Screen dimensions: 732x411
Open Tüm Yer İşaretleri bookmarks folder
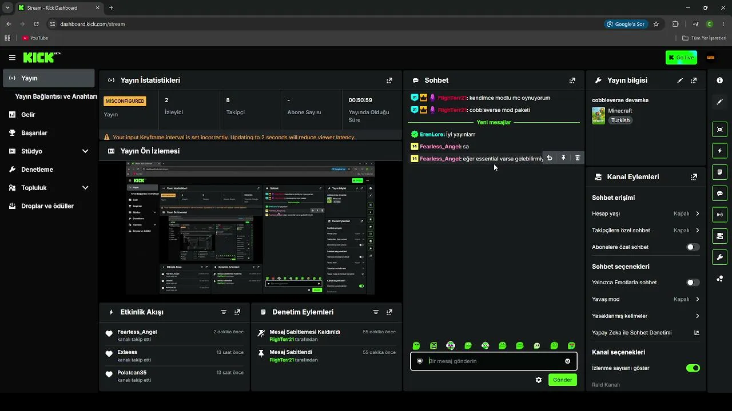(704, 38)
